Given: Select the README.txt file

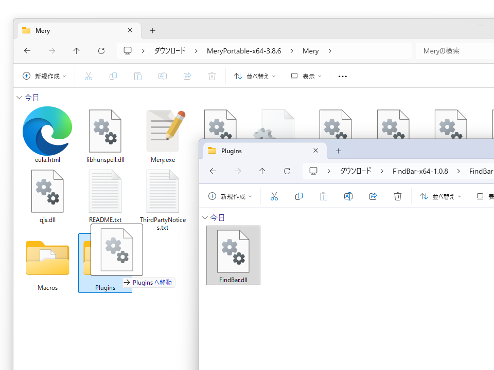Looking at the screenshot, I should coord(105,196).
